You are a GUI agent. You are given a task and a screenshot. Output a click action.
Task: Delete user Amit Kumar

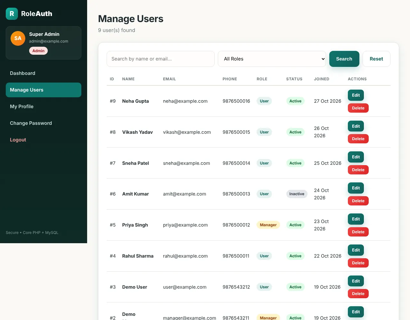[358, 201]
